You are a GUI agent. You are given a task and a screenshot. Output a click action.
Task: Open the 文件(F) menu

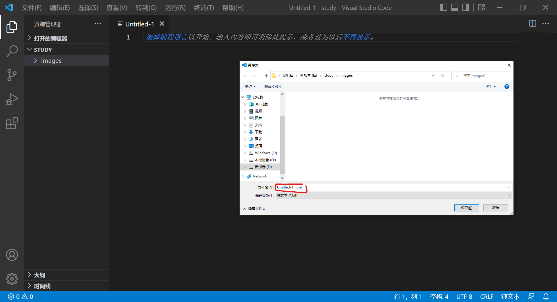(31, 8)
